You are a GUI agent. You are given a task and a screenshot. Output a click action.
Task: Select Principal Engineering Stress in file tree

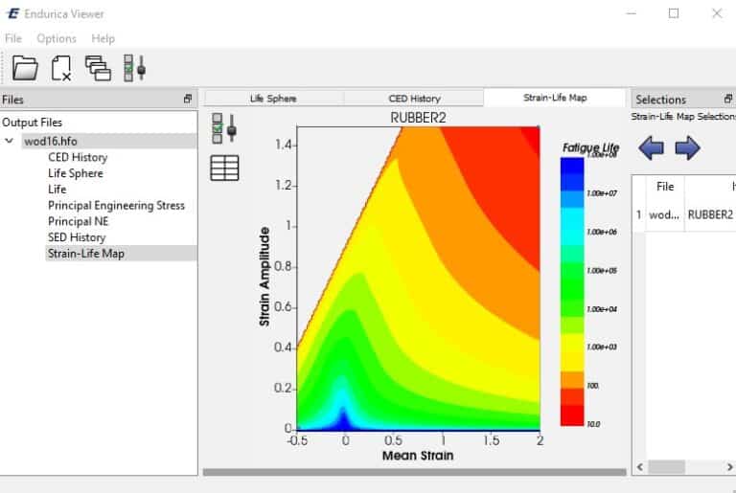click(x=116, y=205)
